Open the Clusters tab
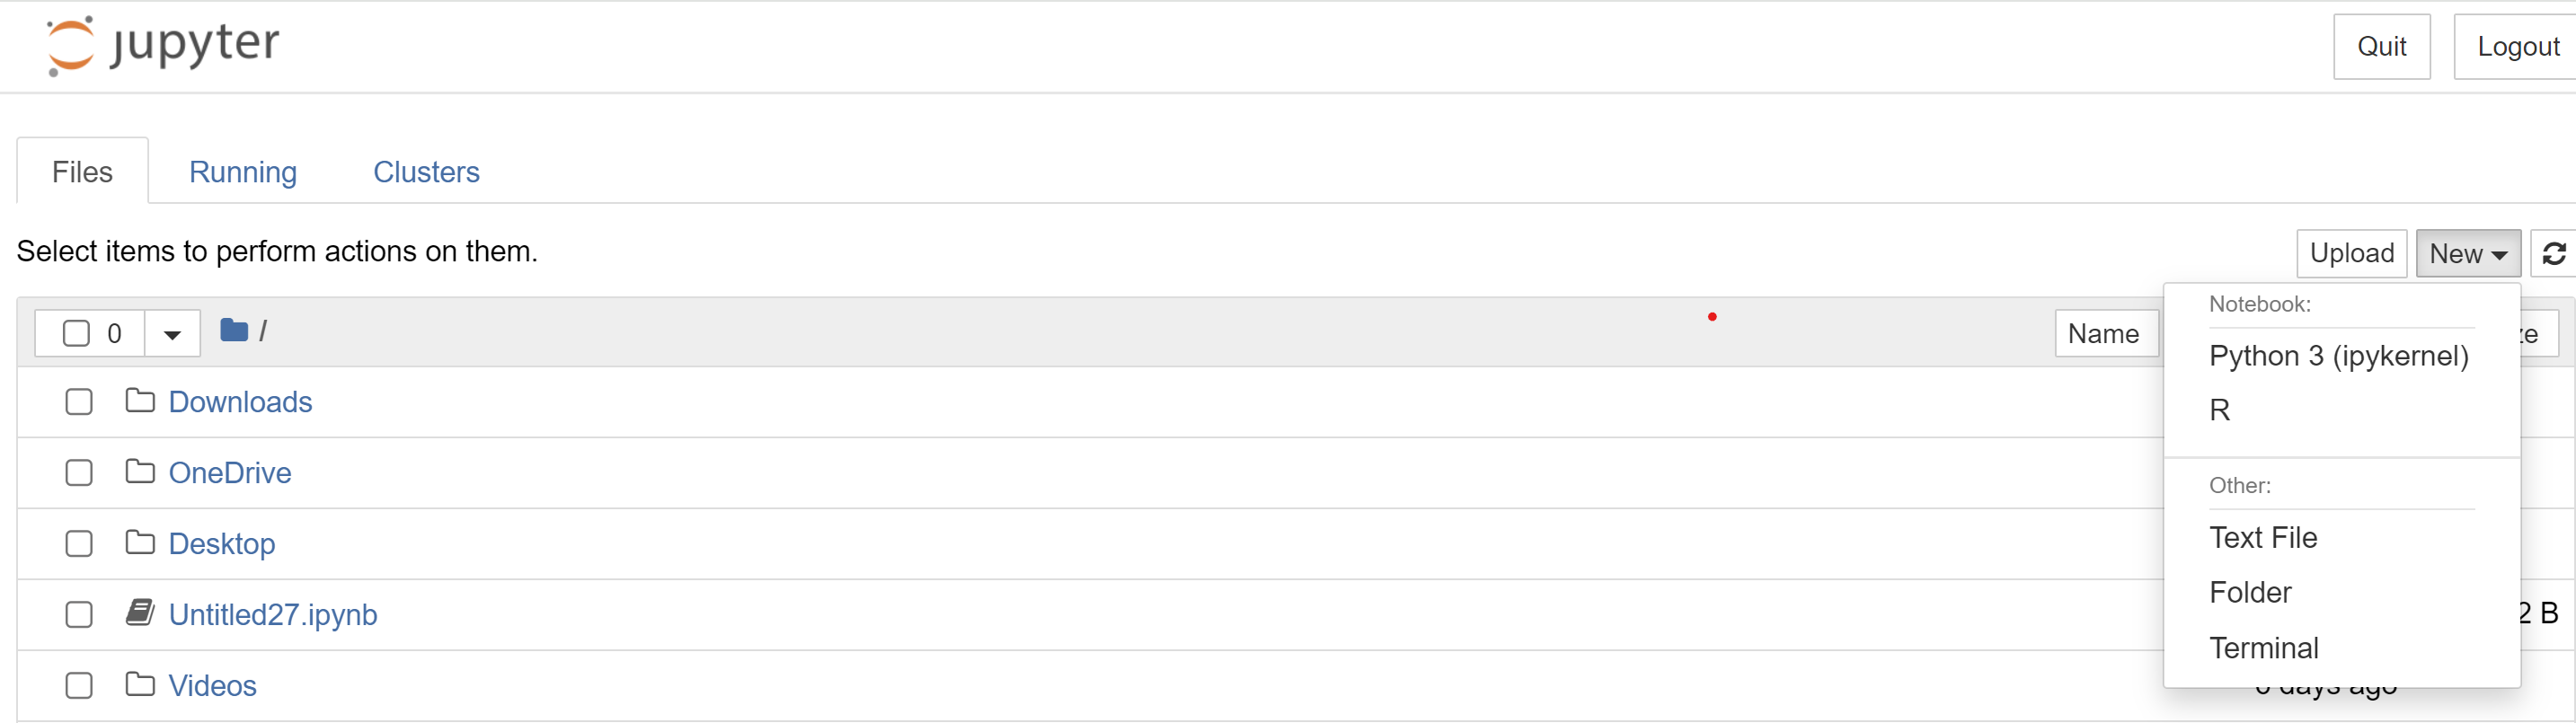This screenshot has height=723, width=2576. pyautogui.click(x=426, y=172)
